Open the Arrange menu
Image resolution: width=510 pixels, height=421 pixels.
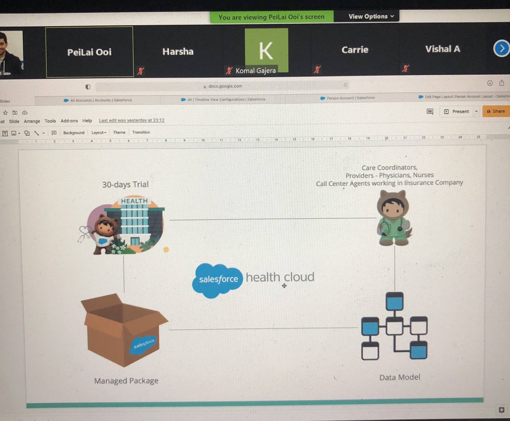pos(32,121)
